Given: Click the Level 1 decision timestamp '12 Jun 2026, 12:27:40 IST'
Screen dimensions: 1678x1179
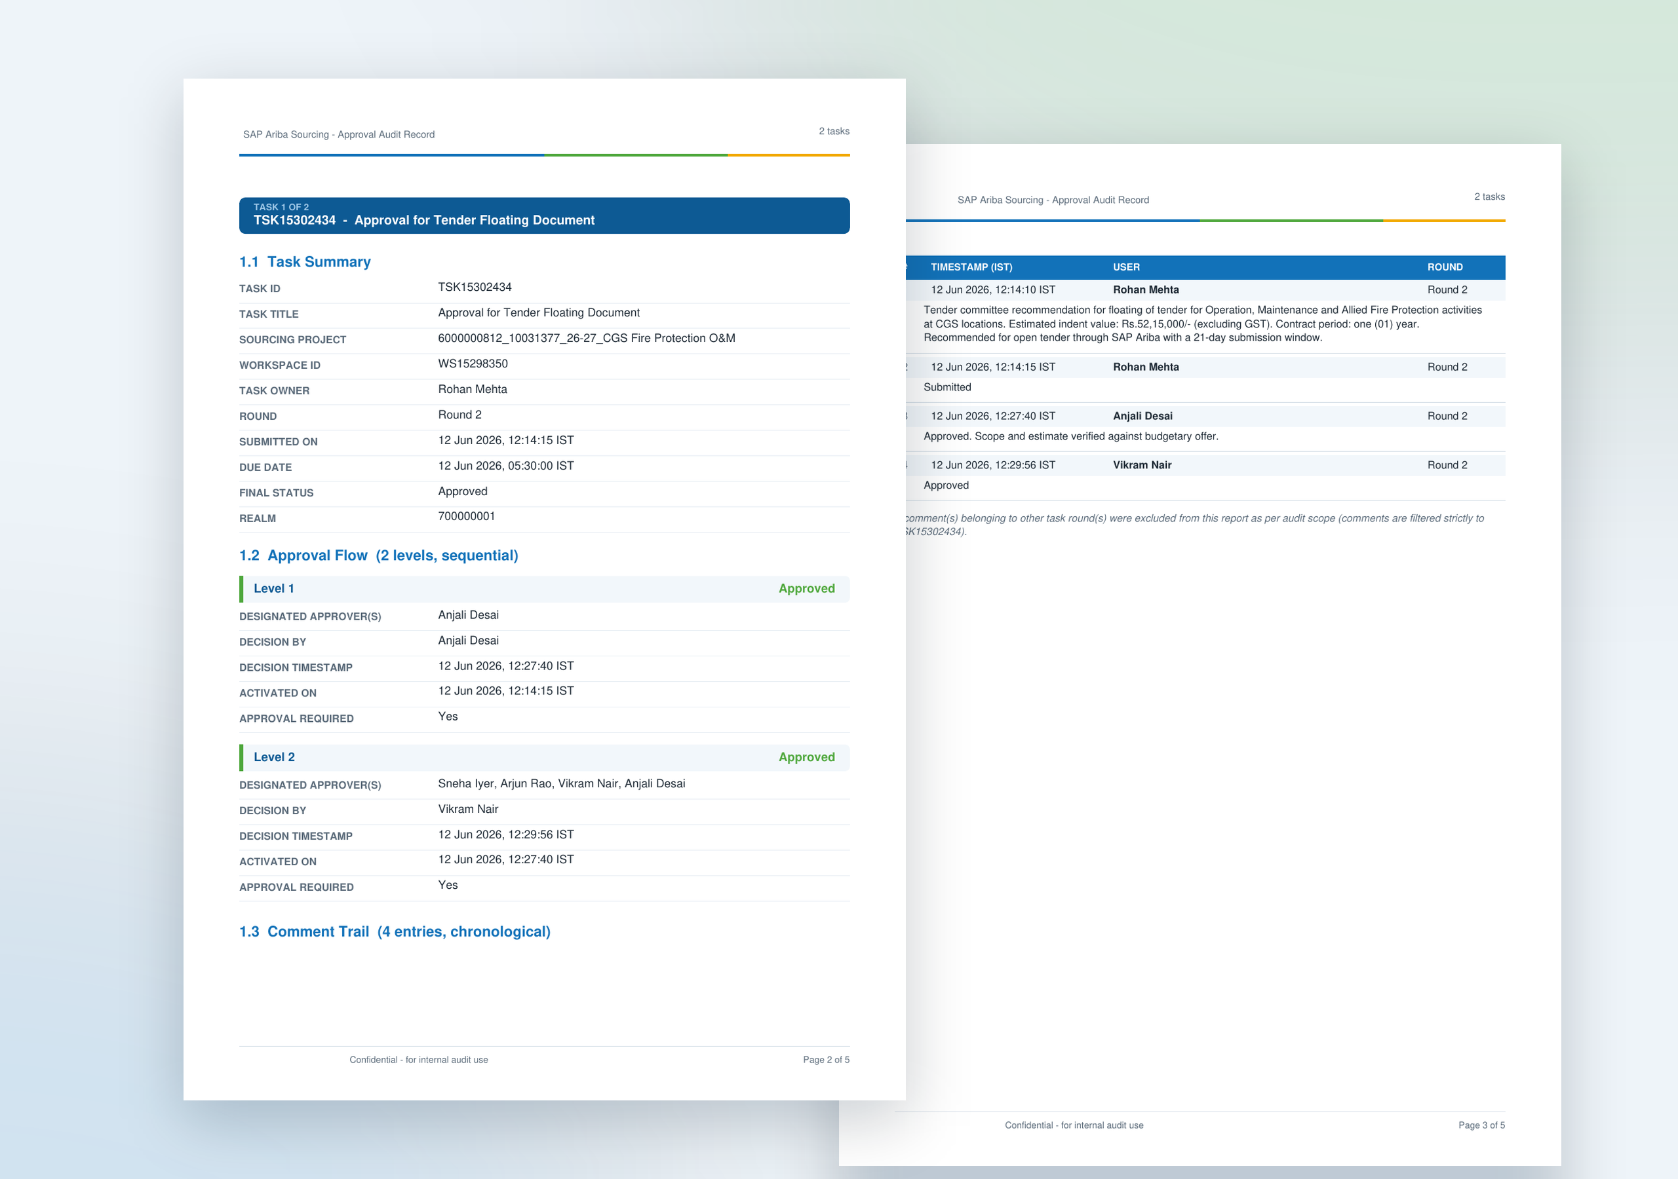Looking at the screenshot, I should tap(506, 666).
